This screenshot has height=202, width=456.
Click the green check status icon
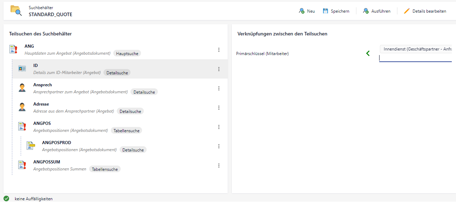tap(6, 198)
